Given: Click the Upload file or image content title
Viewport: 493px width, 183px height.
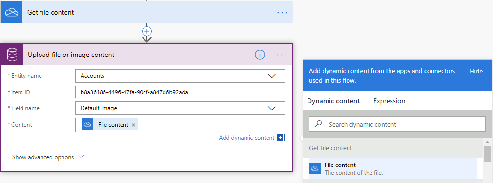Looking at the screenshot, I should coord(71,55).
